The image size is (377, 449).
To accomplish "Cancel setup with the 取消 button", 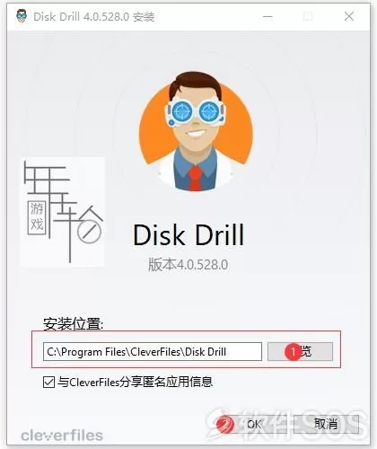I will click(x=326, y=424).
